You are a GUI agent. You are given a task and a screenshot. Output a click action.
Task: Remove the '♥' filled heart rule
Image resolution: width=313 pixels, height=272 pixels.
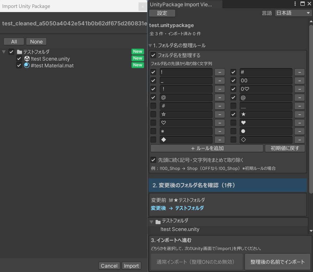pyautogui.click(x=299, y=123)
